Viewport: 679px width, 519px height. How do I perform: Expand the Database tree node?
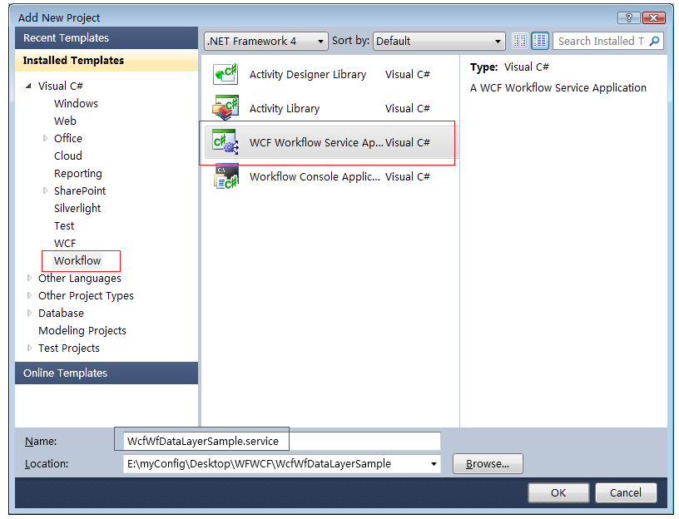(29, 313)
